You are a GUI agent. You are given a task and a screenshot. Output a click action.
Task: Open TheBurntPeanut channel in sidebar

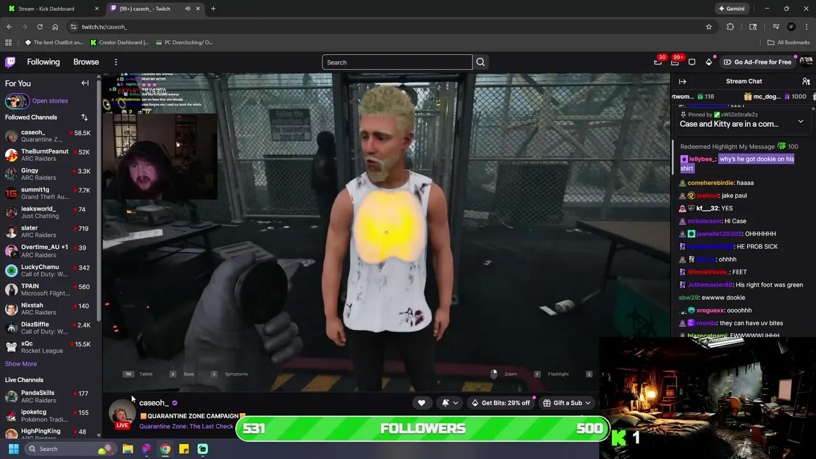[47, 155]
